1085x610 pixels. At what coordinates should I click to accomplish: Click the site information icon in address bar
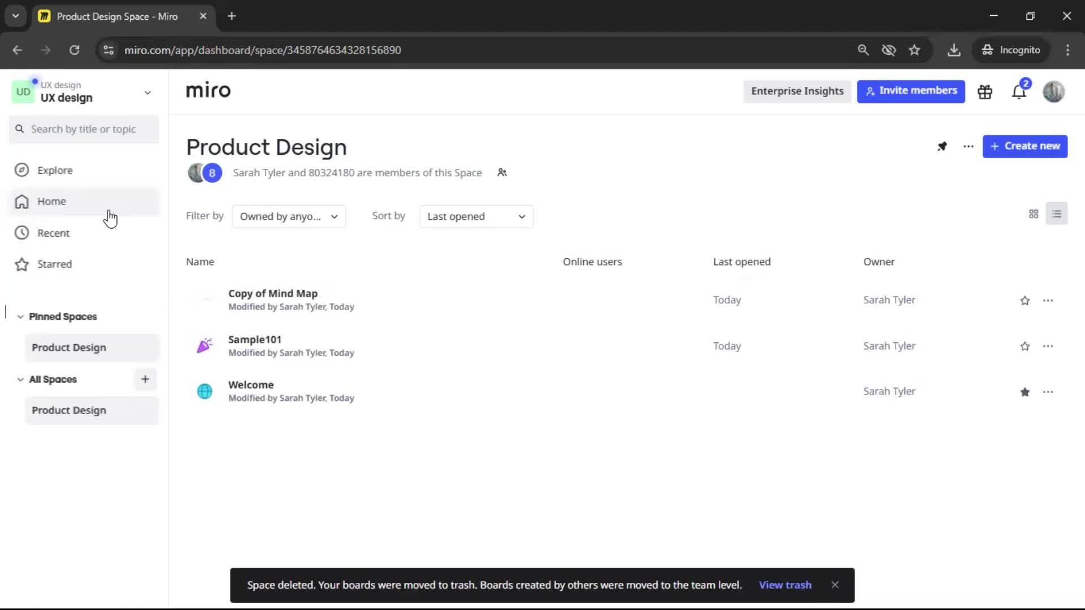[x=108, y=50]
